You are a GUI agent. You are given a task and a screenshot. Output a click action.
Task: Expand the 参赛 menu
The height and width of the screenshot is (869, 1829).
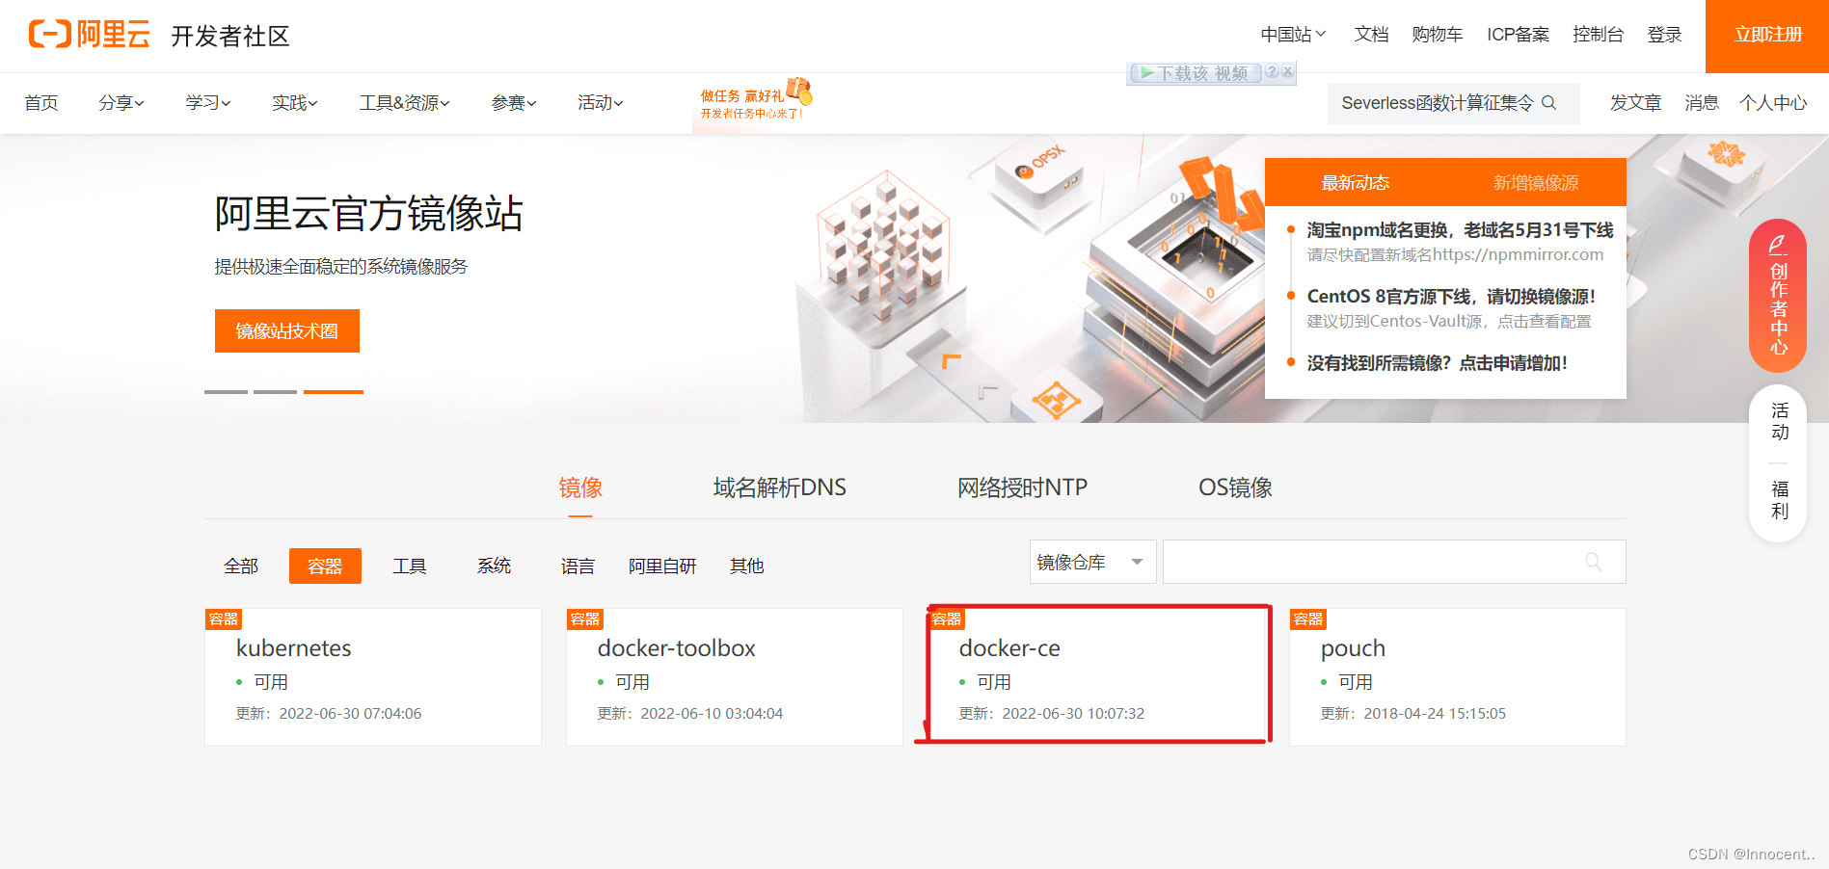click(514, 103)
